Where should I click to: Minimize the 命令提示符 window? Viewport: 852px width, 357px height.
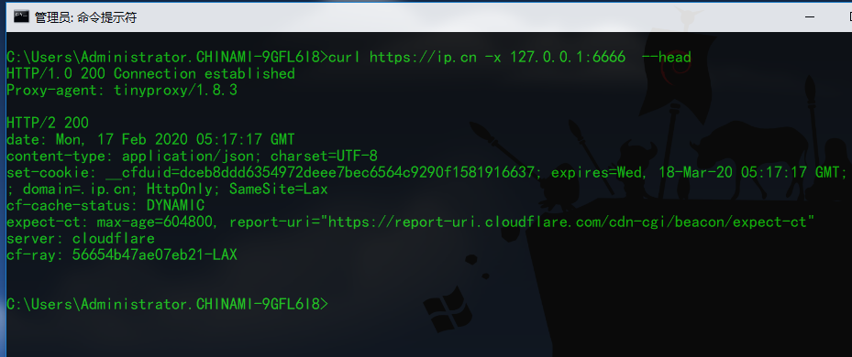pos(810,16)
